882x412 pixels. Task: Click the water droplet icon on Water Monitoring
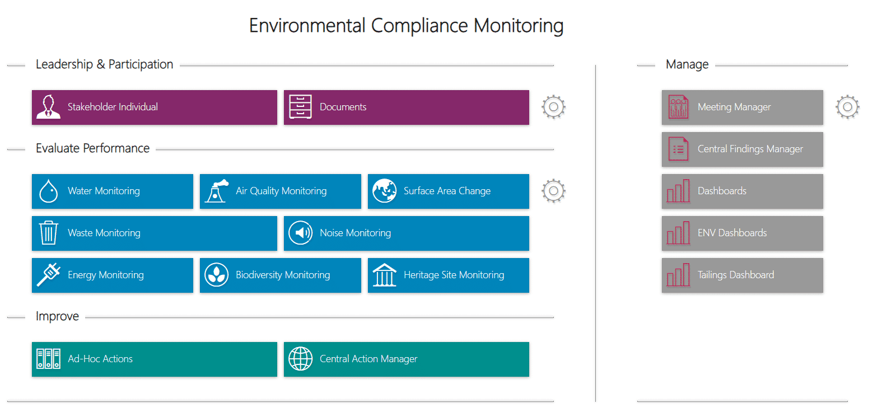coord(49,191)
